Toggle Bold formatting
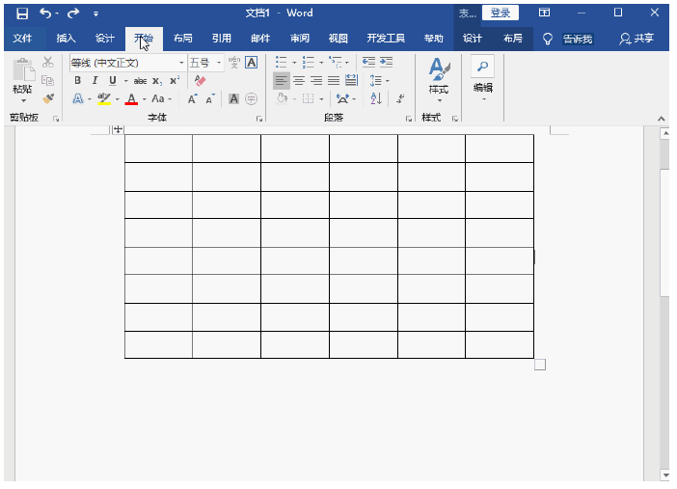Screen dimensions: 677x489 [x=78, y=80]
